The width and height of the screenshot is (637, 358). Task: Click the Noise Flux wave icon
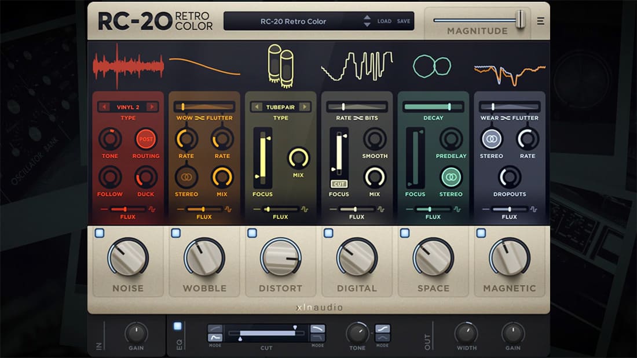pyautogui.click(x=152, y=209)
